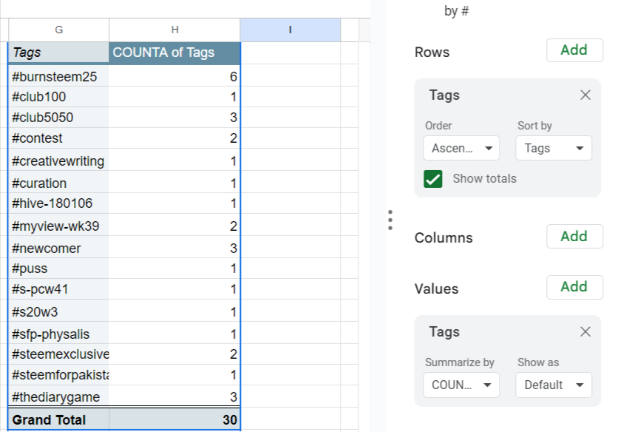Viewport: 632px width, 432px height.
Task: Click the COUNTA of Tags header cell
Action: (174, 53)
